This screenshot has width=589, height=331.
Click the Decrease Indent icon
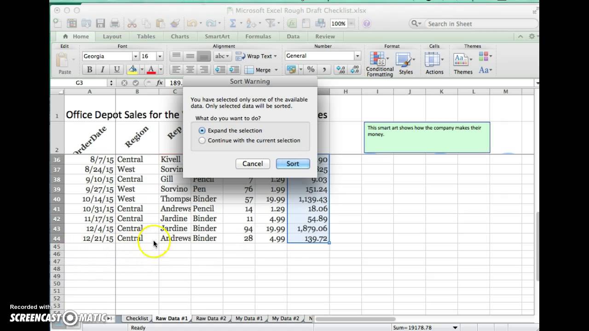coord(220,69)
